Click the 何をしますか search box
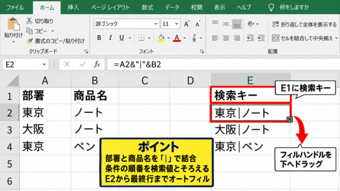Viewport: 340px width, 191px height. click(289, 7)
